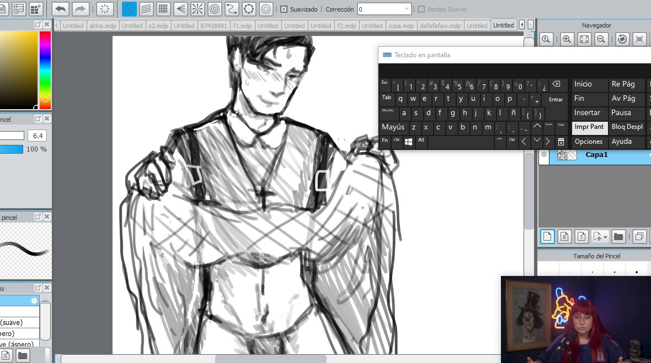Open the xzsa.mdp tab
The width and height of the screenshot is (651, 363).
click(x=401, y=26)
